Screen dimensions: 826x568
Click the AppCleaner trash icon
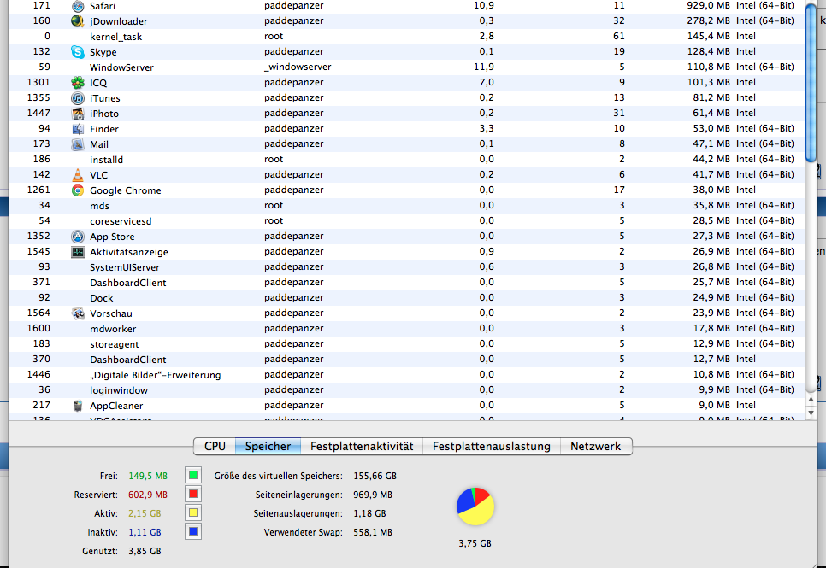tap(78, 406)
